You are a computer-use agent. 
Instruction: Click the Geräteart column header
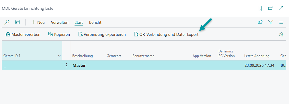114,56
